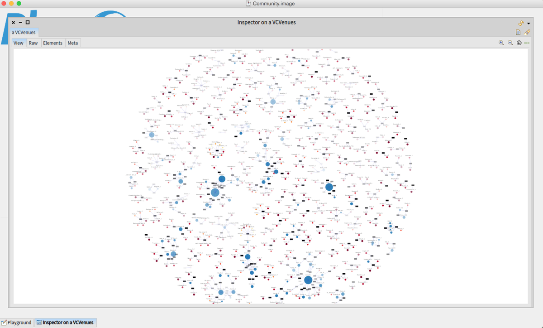
Task: Click the zoom in magnifier icon
Action: coord(501,43)
